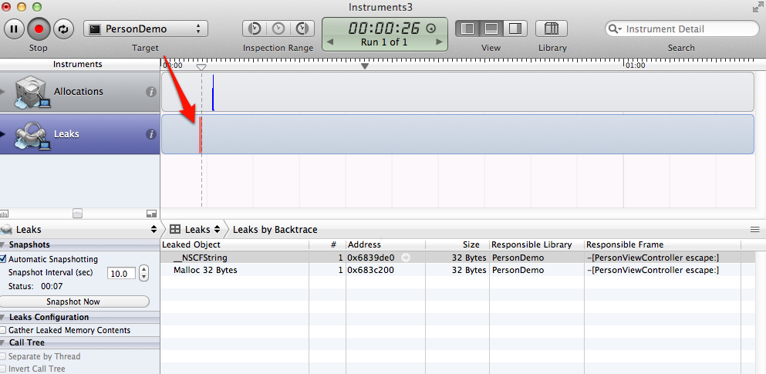Click the white playhead marker on the ruler
Screen dimensions: 766x374
[x=201, y=66]
